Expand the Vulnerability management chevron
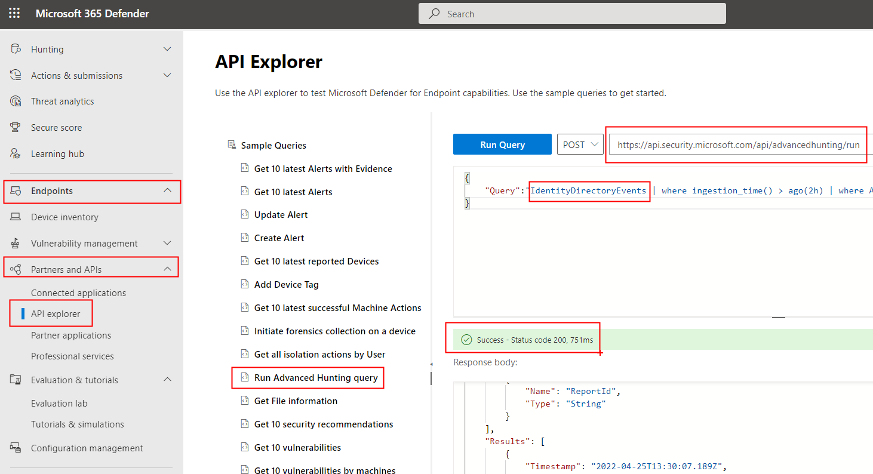The image size is (873, 474). click(x=167, y=243)
